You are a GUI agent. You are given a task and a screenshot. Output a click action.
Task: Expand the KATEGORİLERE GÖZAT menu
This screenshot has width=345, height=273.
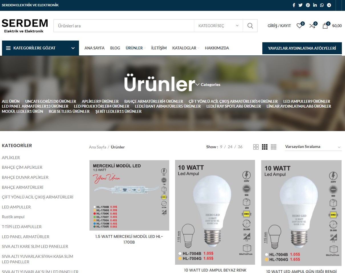pyautogui.click(x=40, y=48)
